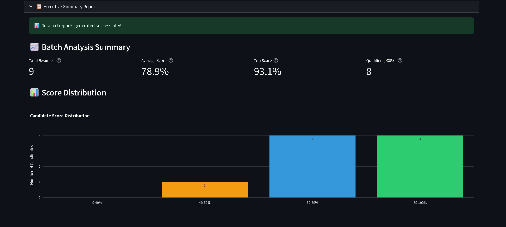Screen dimensions: 506x227
Task: Click the 80-100% x-axis label
Action: (x=420, y=203)
